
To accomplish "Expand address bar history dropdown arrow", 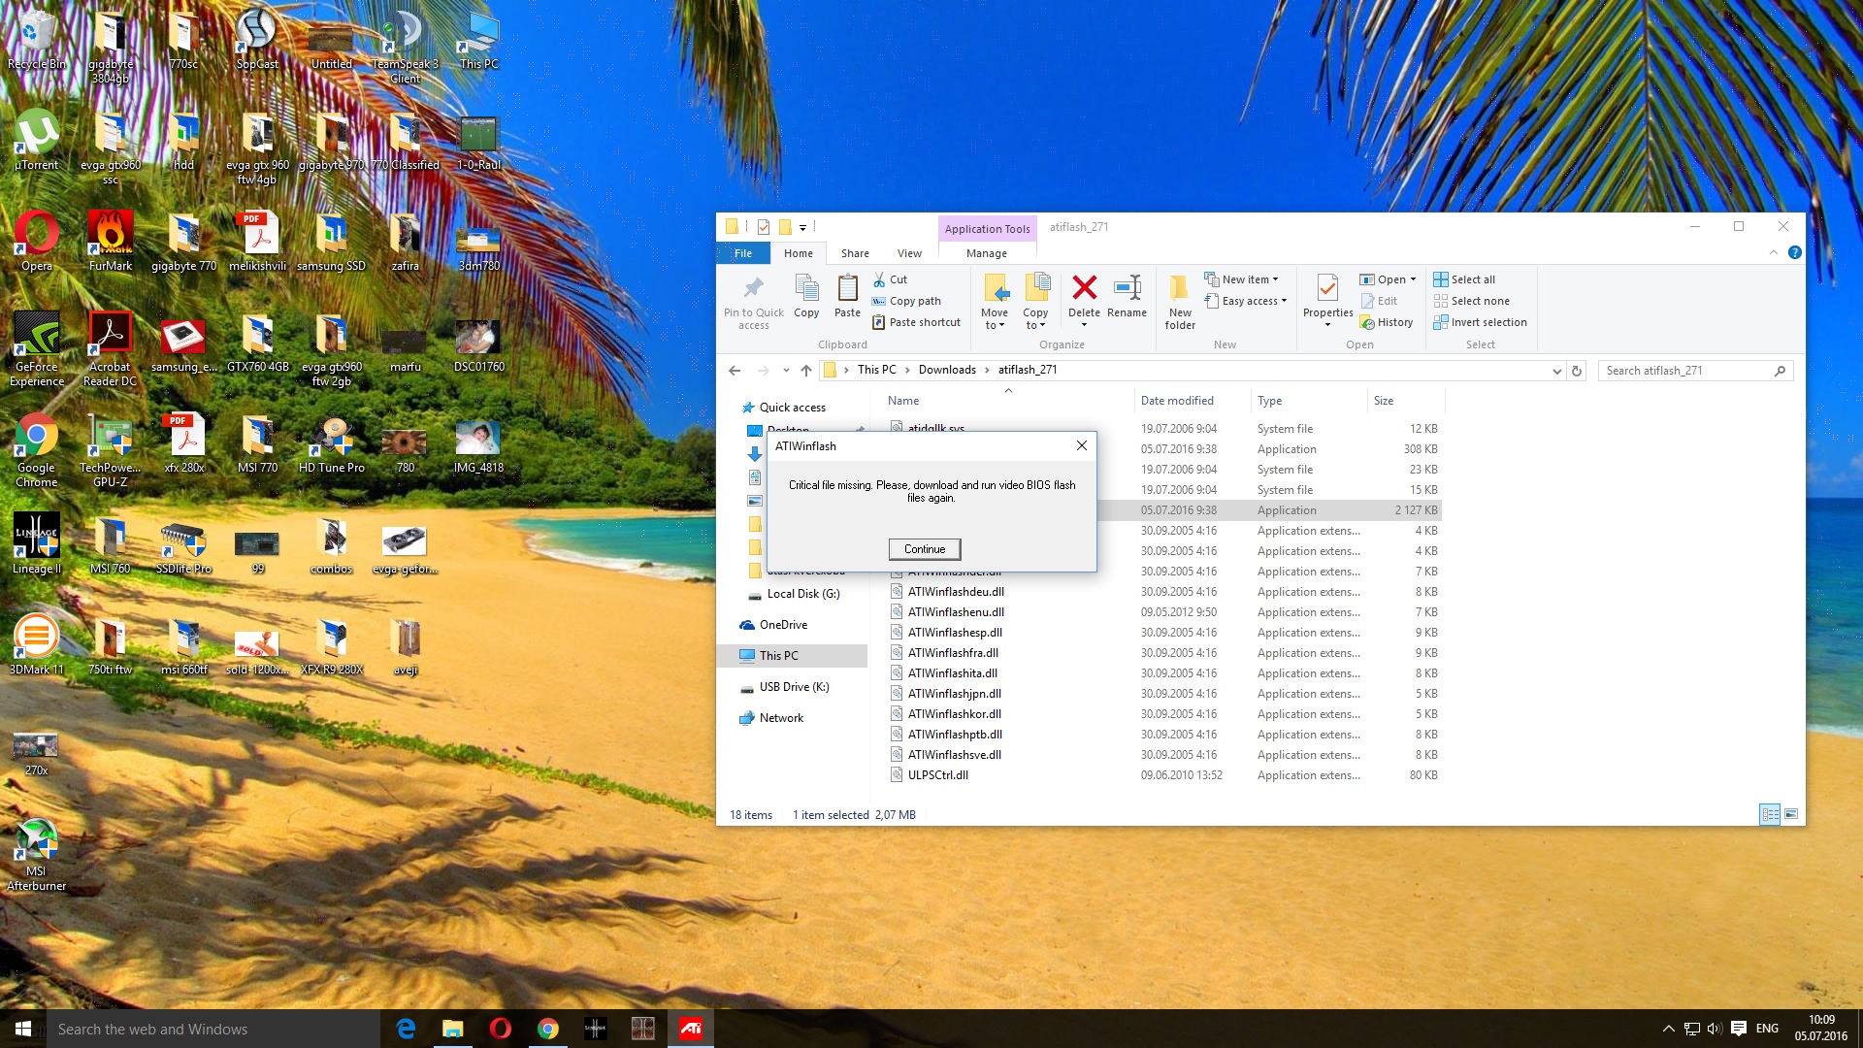I will point(1556,371).
